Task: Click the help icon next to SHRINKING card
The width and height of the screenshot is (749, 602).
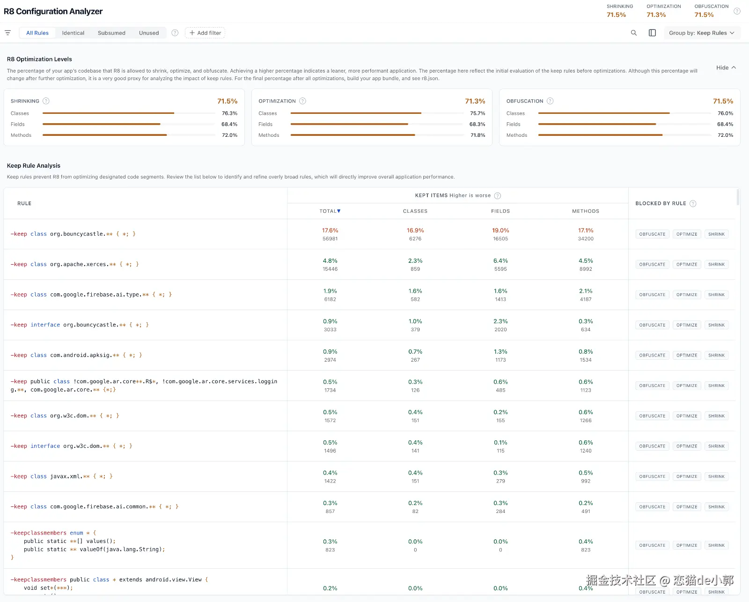Action: click(x=46, y=101)
